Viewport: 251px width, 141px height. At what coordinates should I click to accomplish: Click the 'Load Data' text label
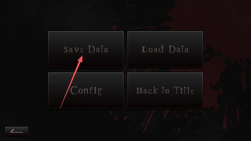pyautogui.click(x=165, y=49)
